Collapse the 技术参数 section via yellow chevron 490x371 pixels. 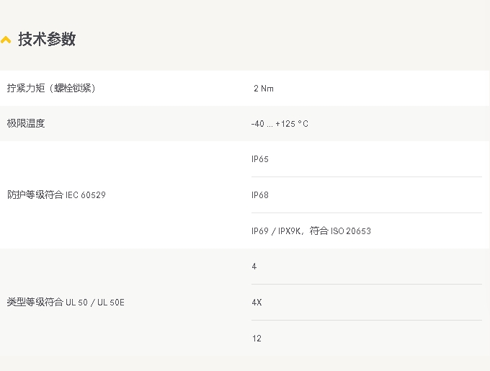pyautogui.click(x=6, y=40)
